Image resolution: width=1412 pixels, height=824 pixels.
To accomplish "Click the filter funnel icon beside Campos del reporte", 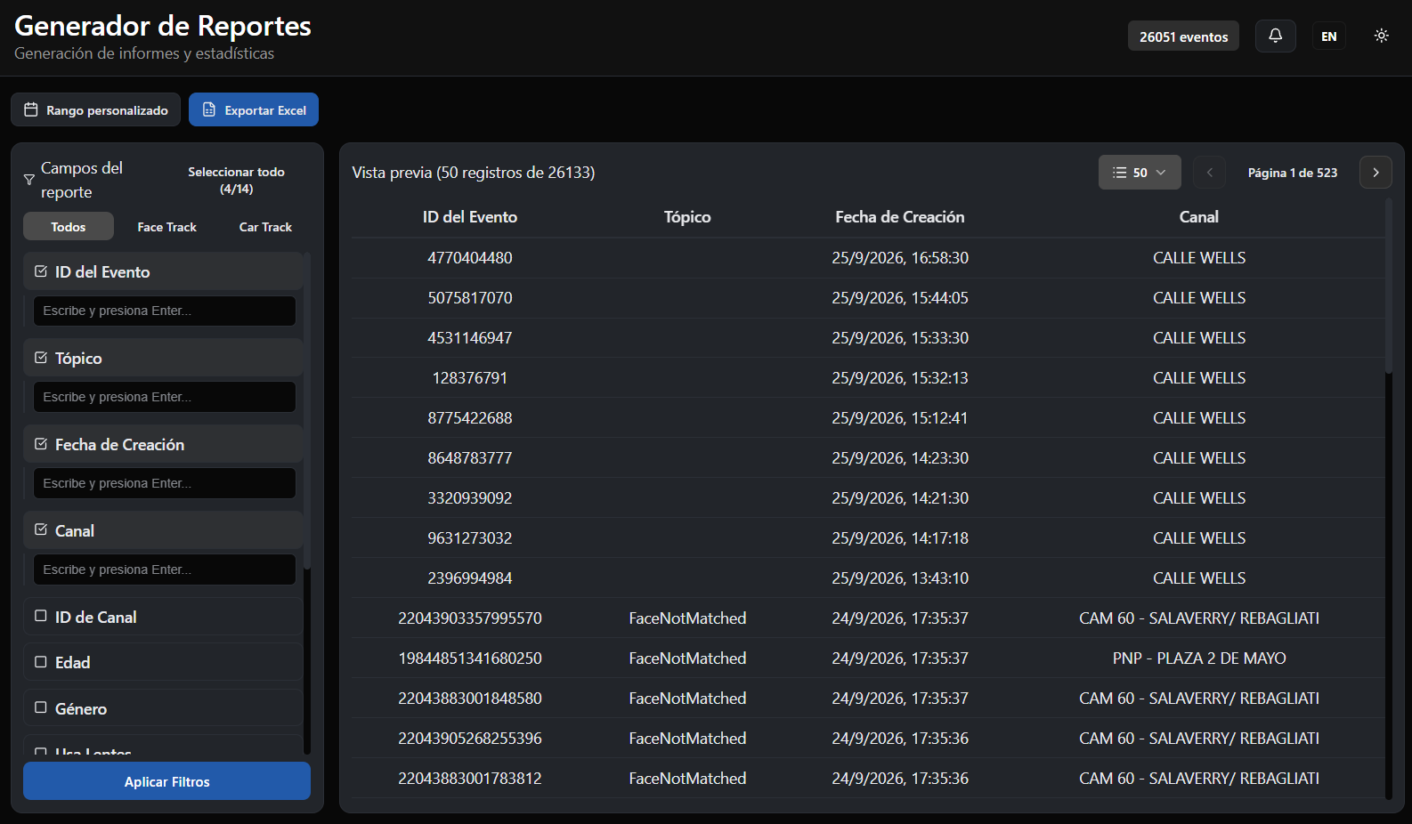I will point(29,180).
